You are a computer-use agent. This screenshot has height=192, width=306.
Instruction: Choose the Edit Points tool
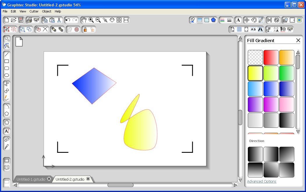7,46
